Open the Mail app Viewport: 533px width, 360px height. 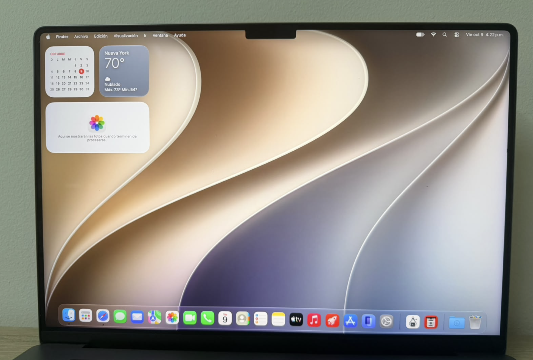[137, 317]
